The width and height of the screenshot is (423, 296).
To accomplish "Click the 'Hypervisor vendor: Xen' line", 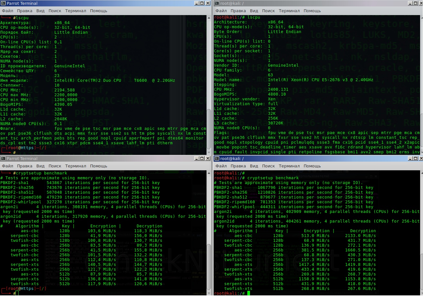I will [245, 99].
